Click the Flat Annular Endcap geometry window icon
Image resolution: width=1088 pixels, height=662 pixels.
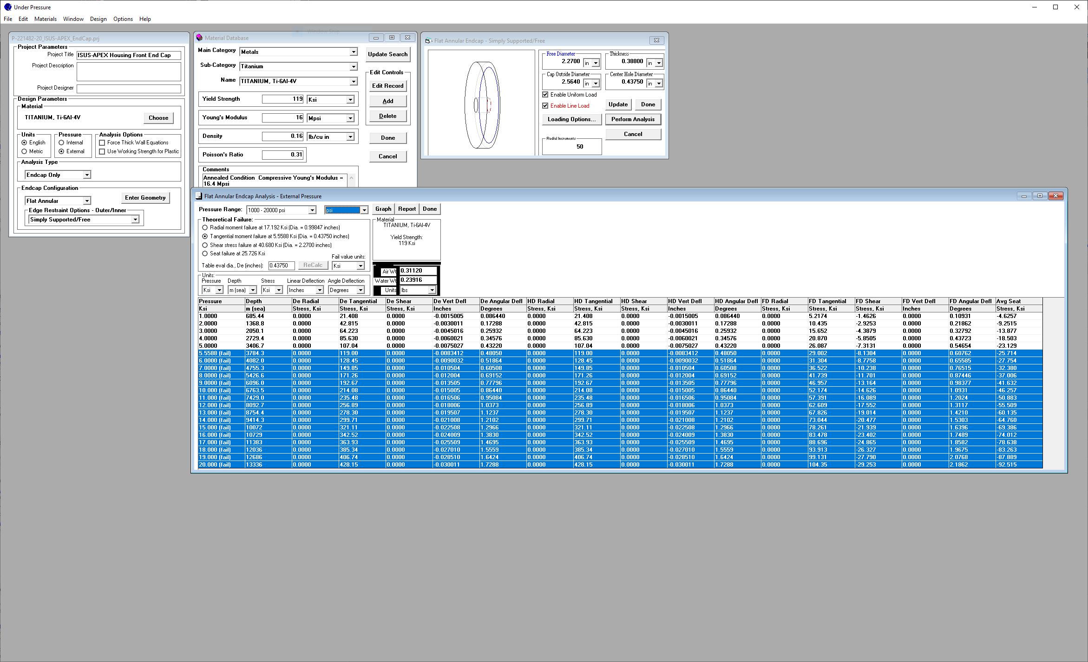(428, 40)
